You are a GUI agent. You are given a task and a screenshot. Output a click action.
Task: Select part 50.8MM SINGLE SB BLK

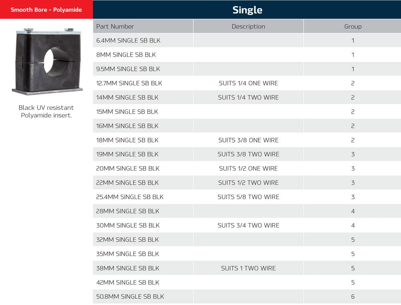pyautogui.click(x=130, y=297)
